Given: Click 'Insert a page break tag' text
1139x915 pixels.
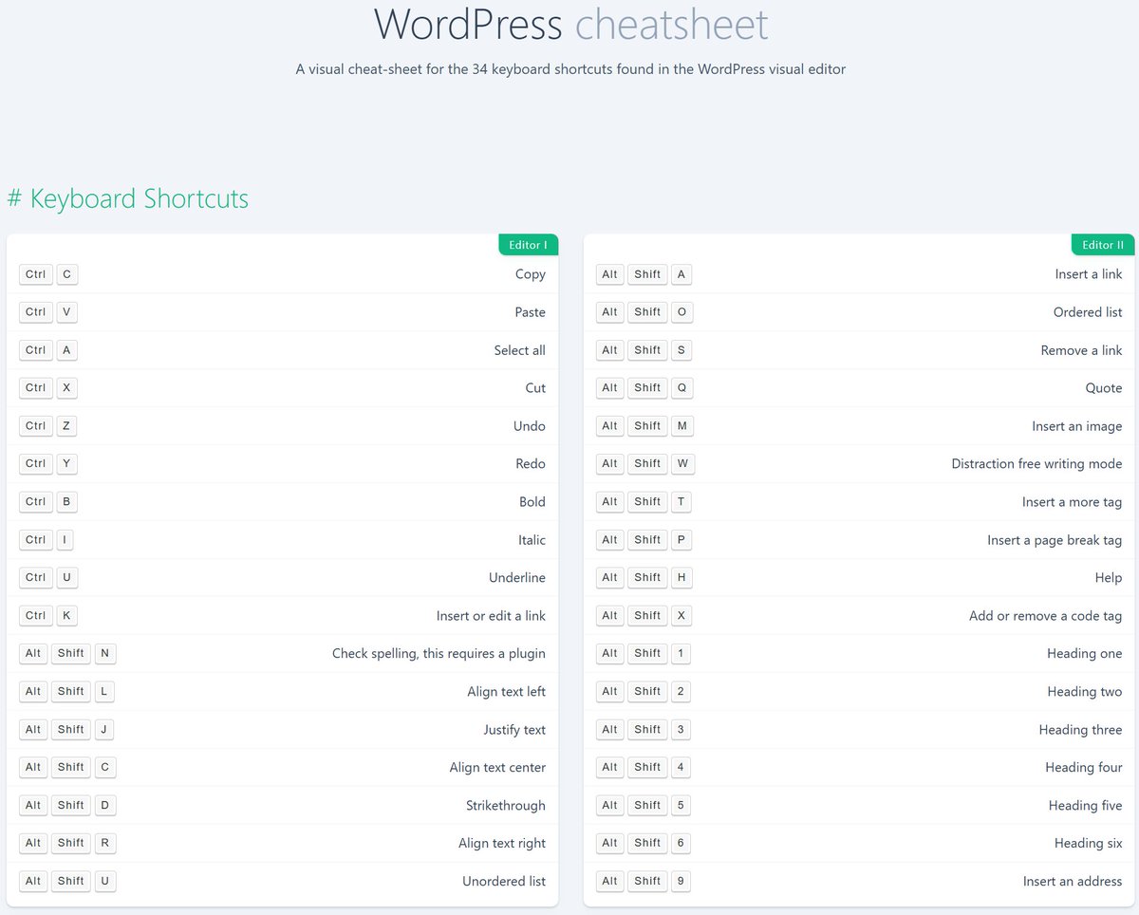Looking at the screenshot, I should [x=1055, y=540].
